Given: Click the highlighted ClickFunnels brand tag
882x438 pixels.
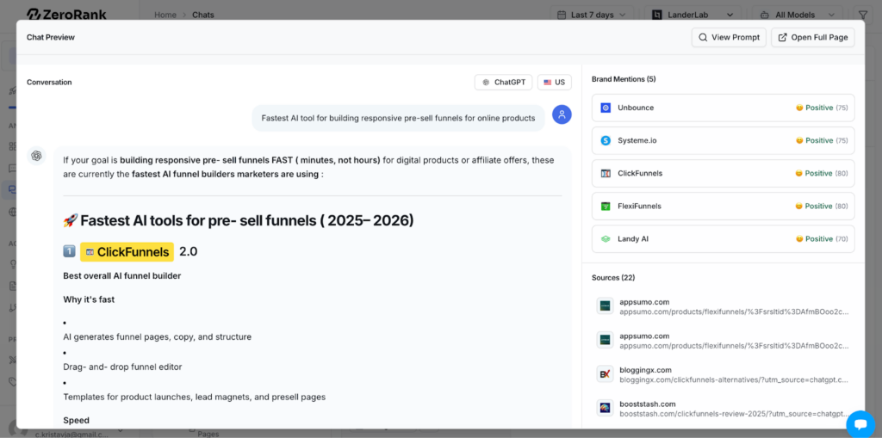Looking at the screenshot, I should [x=127, y=251].
